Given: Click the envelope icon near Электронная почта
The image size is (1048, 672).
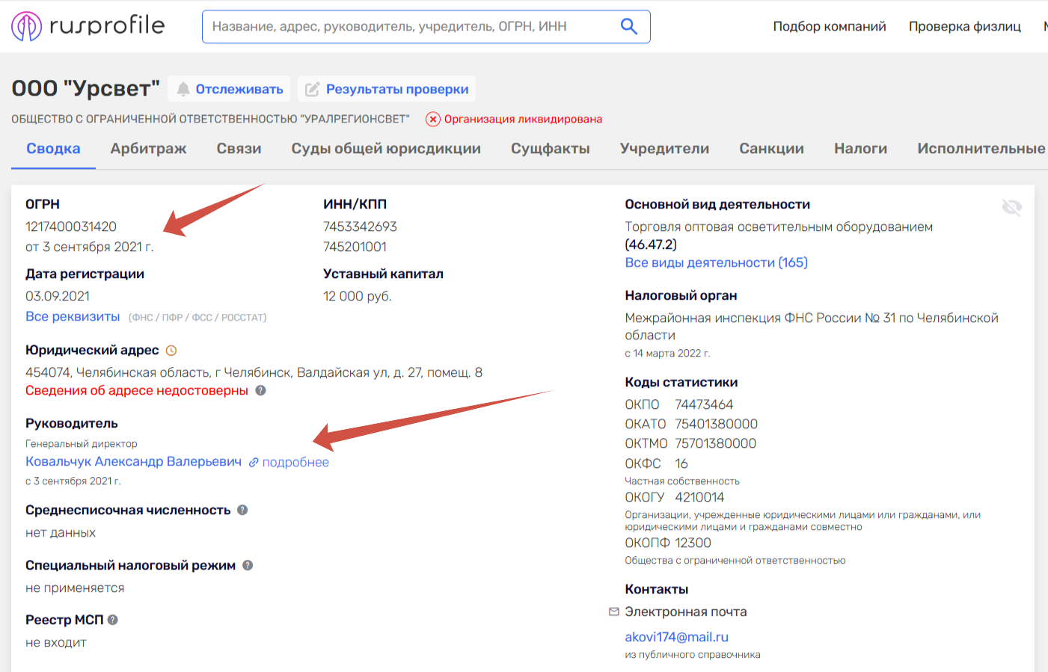Looking at the screenshot, I should coord(614,611).
